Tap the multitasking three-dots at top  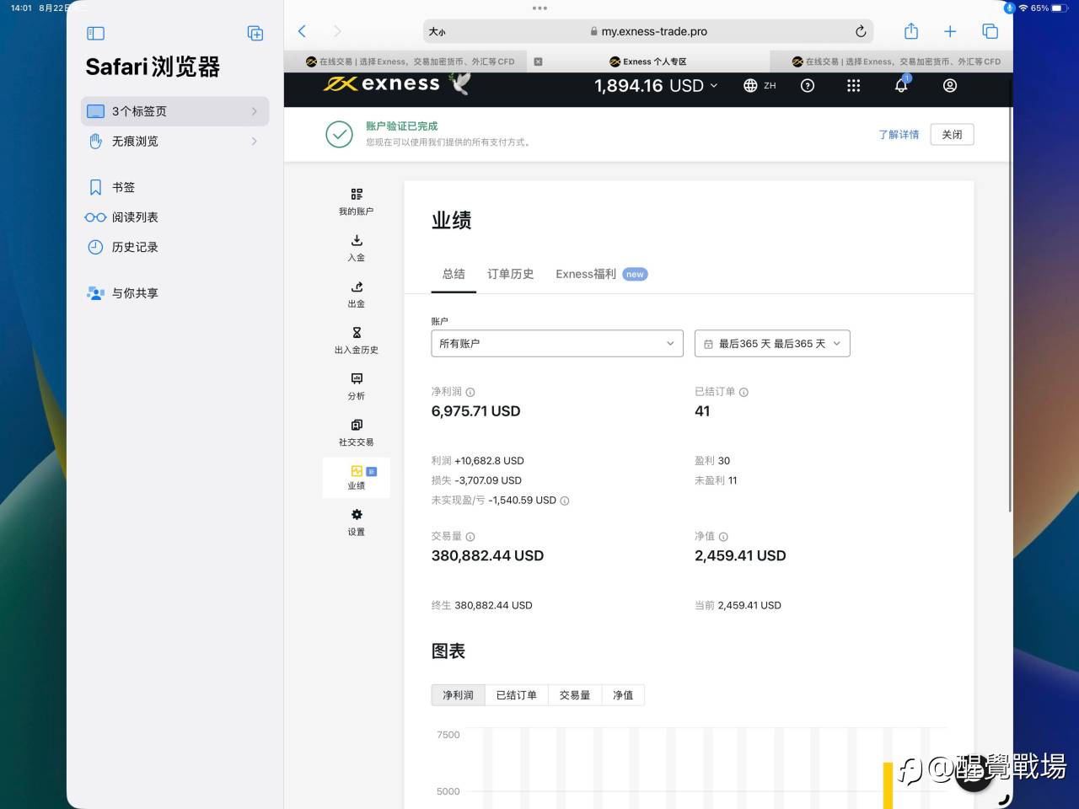539,8
